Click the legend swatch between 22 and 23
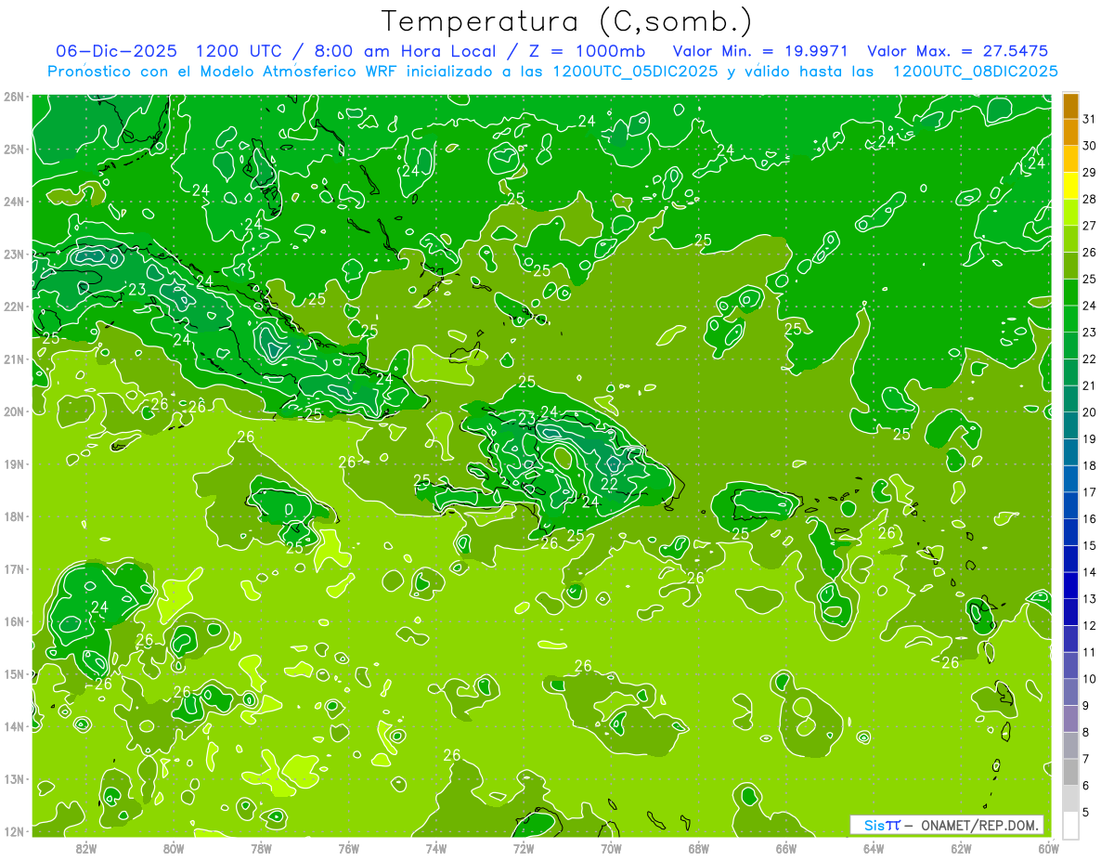 tap(1070, 346)
